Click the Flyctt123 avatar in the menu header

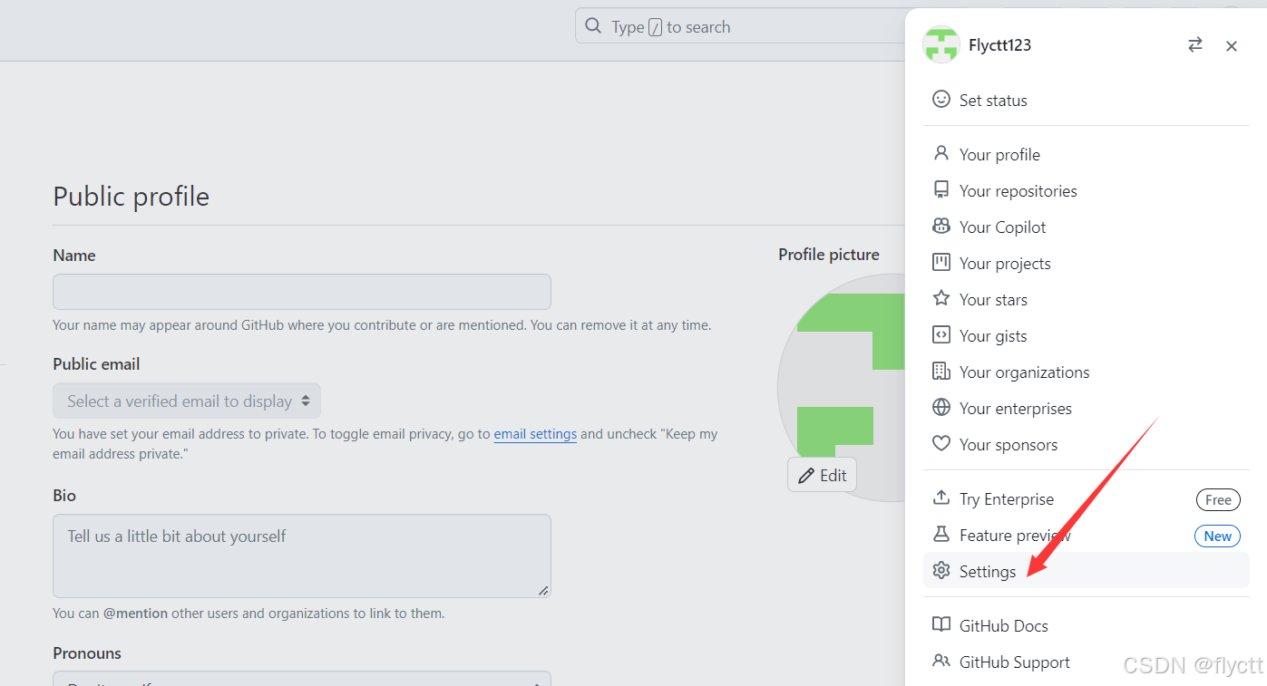(x=941, y=44)
